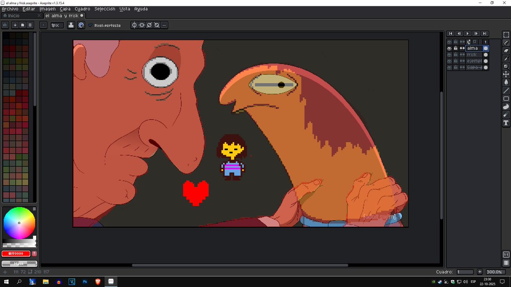Toggle onion skin in timeline header

475,42
